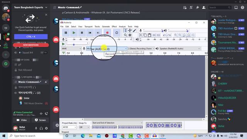Open Discord pinned messages
Viewport: 247px width, 139px height.
197,7
